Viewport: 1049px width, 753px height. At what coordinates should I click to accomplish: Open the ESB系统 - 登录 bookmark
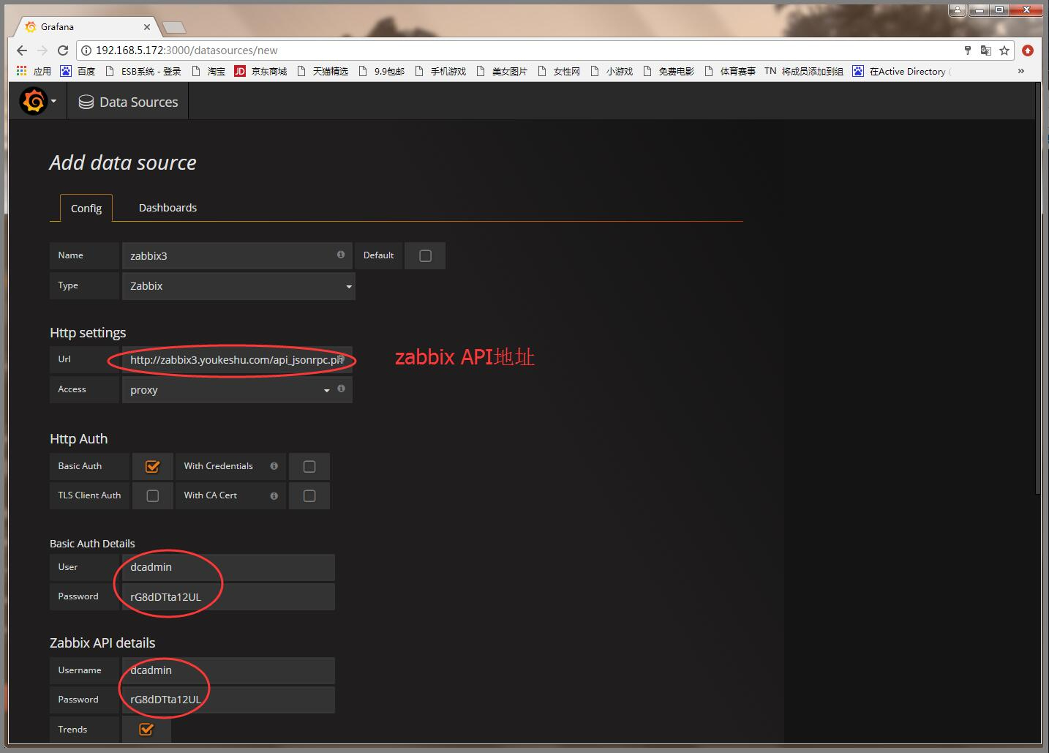[143, 71]
